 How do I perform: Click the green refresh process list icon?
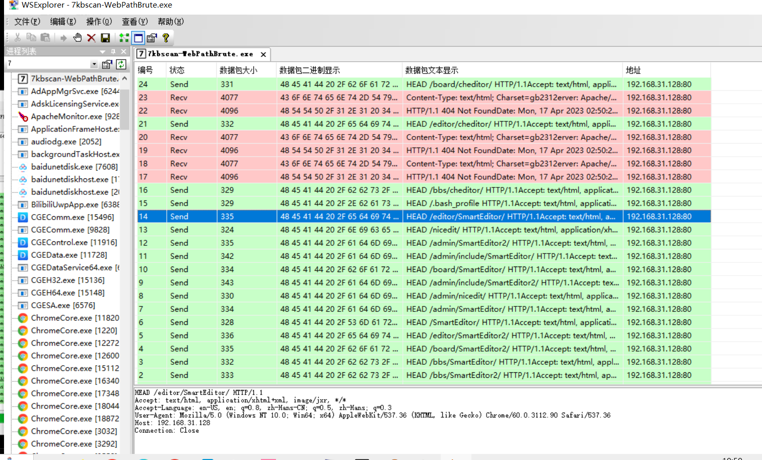coord(121,64)
